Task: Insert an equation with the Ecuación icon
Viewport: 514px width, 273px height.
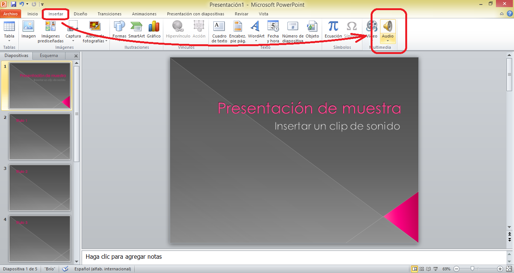Action: pos(333,27)
